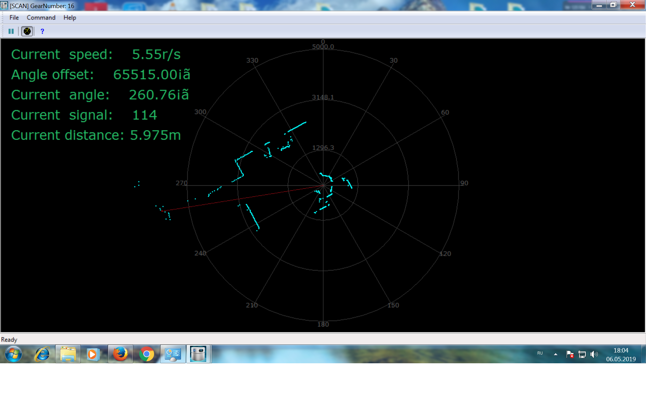Open the Help menu
Image resolution: width=646 pixels, height=407 pixels.
(70, 17)
